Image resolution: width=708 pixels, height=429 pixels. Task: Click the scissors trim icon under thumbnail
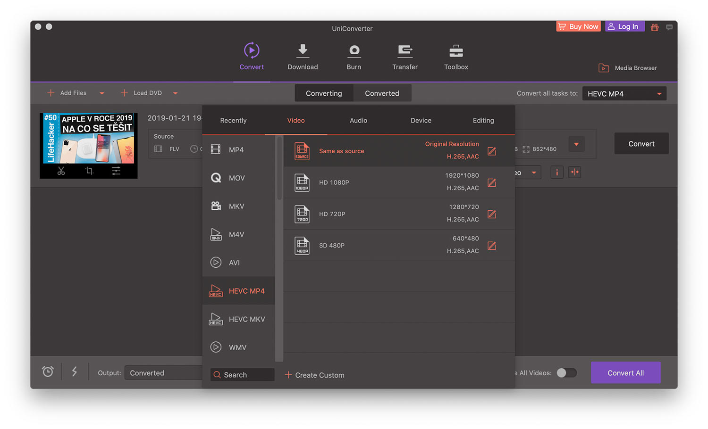click(x=61, y=171)
